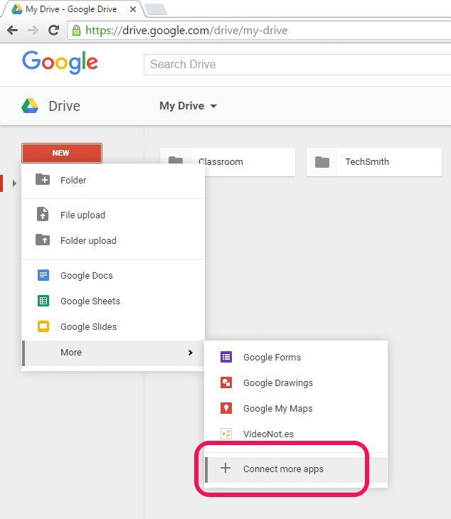Click the Search Drive input field
Image resolution: width=451 pixels, height=519 pixels.
(297, 65)
